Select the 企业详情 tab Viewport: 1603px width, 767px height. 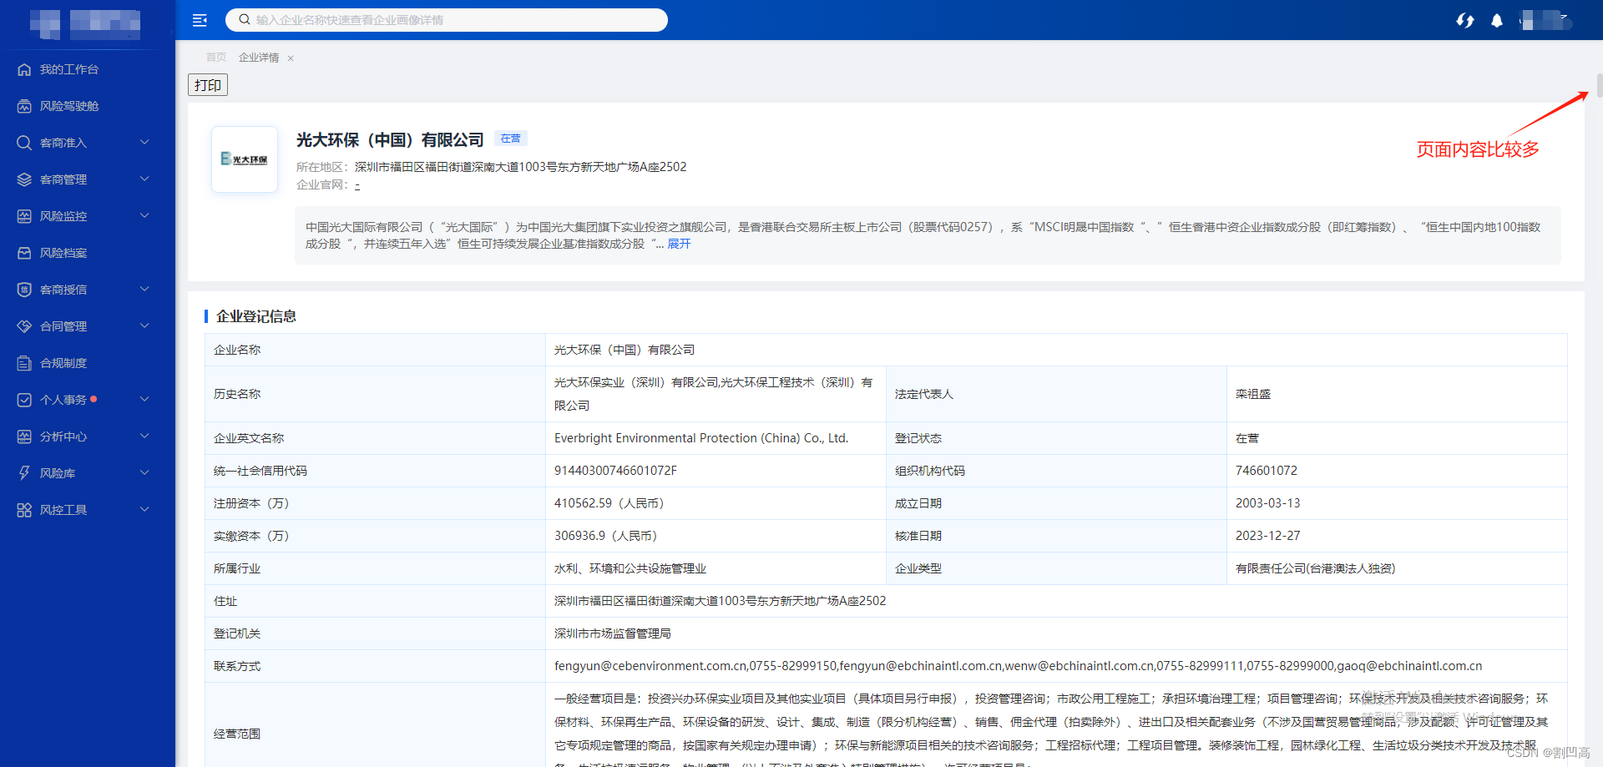259,58
